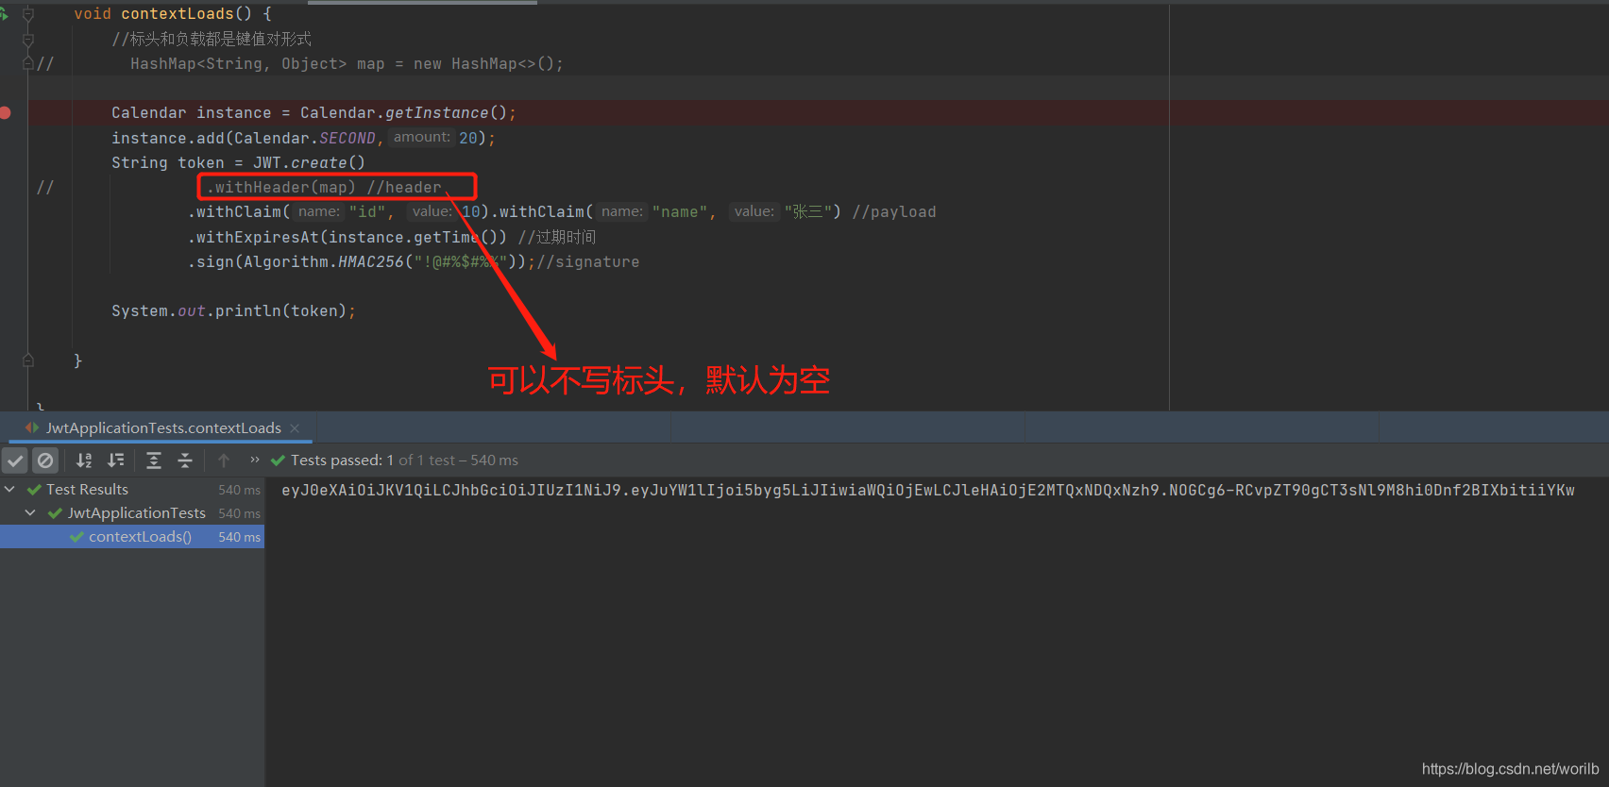Expand all test result nodes
This screenshot has width=1609, height=787.
(154, 460)
